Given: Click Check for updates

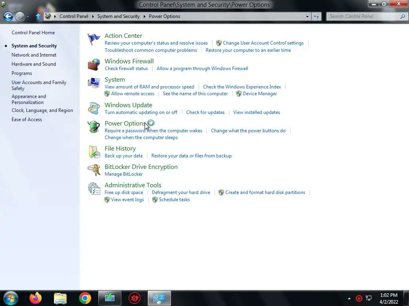Looking at the screenshot, I should [x=205, y=112].
